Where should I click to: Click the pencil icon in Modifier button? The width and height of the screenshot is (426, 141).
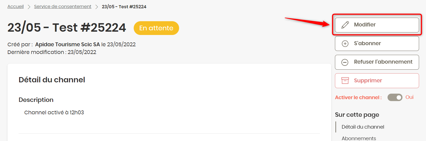coord(345,25)
